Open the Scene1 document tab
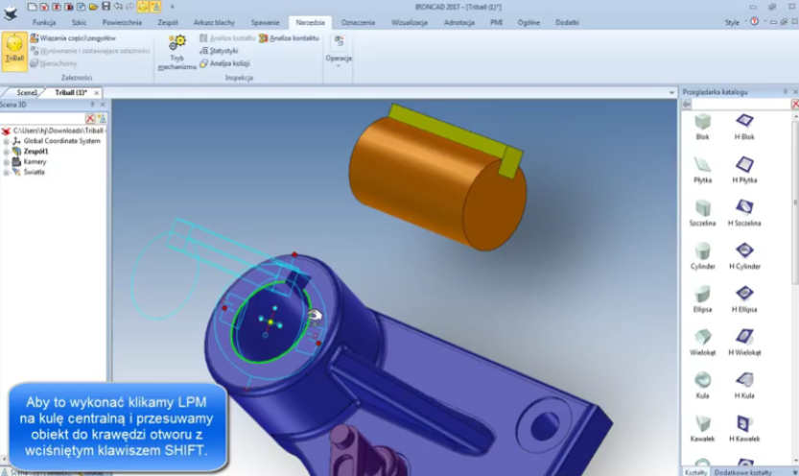The height and width of the screenshot is (476, 799). 27,92
